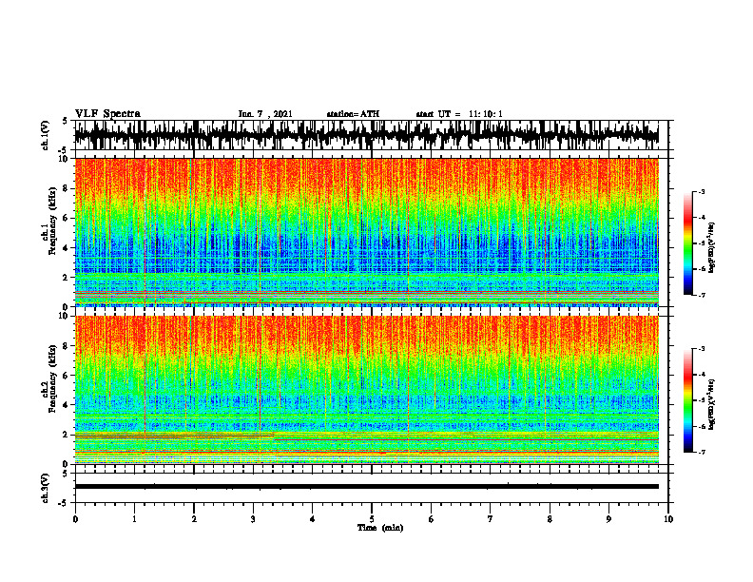The image size is (753, 582).
Task: Click the time-axis tick label "8"
Action: [550, 519]
